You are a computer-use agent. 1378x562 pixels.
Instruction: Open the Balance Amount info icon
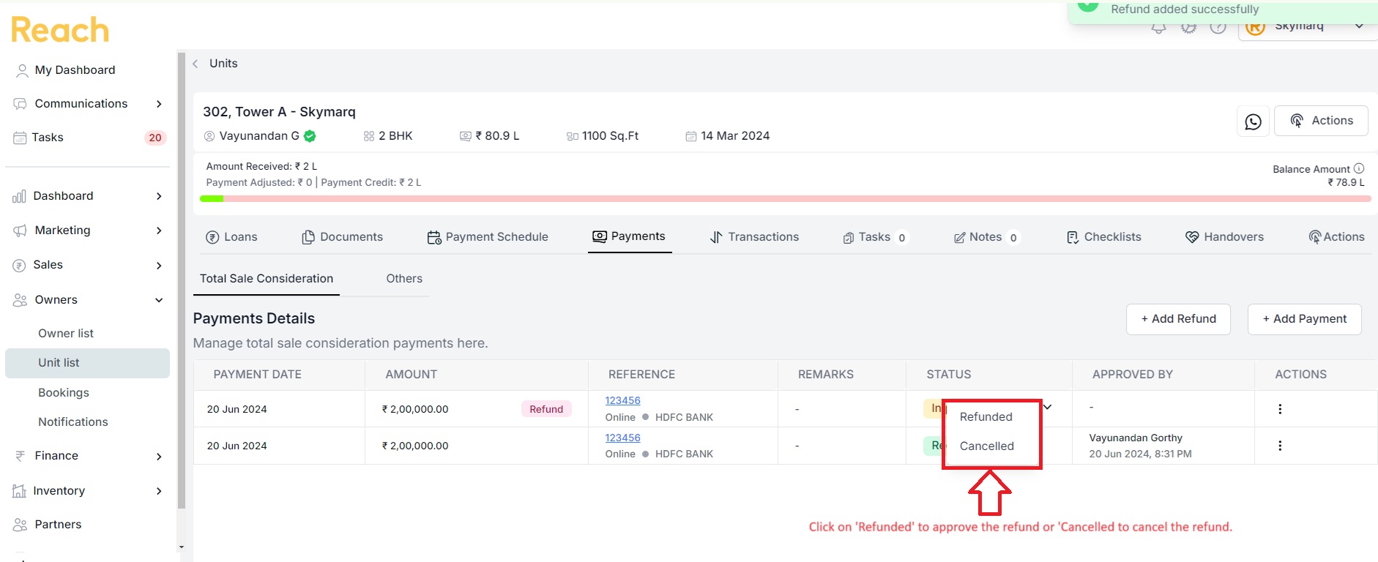1359,168
